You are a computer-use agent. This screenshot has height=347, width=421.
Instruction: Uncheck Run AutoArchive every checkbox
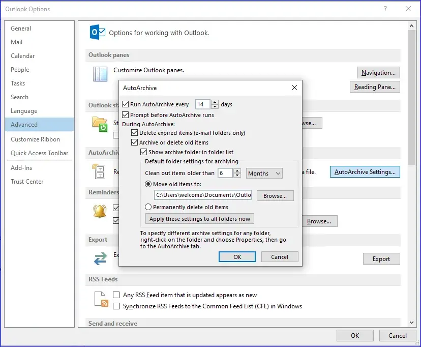click(126, 104)
